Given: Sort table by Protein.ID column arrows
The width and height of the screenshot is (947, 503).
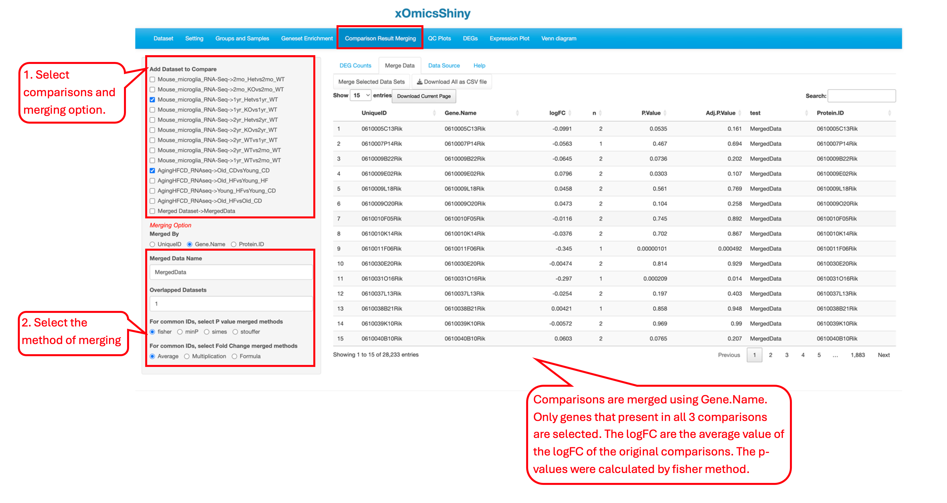Looking at the screenshot, I should point(889,113).
